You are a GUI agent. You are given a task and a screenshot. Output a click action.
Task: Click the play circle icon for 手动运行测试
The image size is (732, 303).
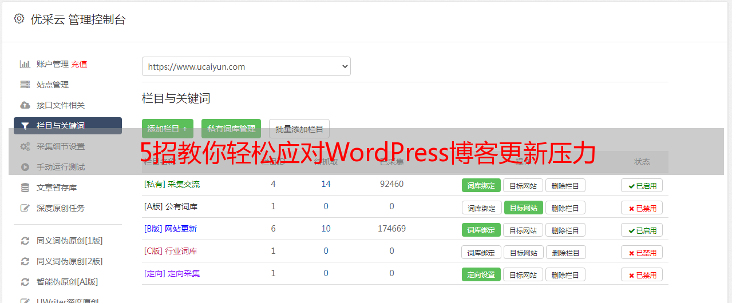[25, 167]
